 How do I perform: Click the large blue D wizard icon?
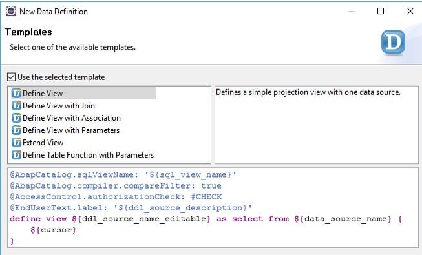[x=393, y=42]
